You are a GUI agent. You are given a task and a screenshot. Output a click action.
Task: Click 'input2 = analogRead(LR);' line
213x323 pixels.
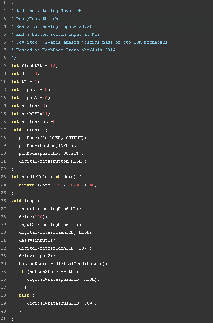tap(50, 225)
